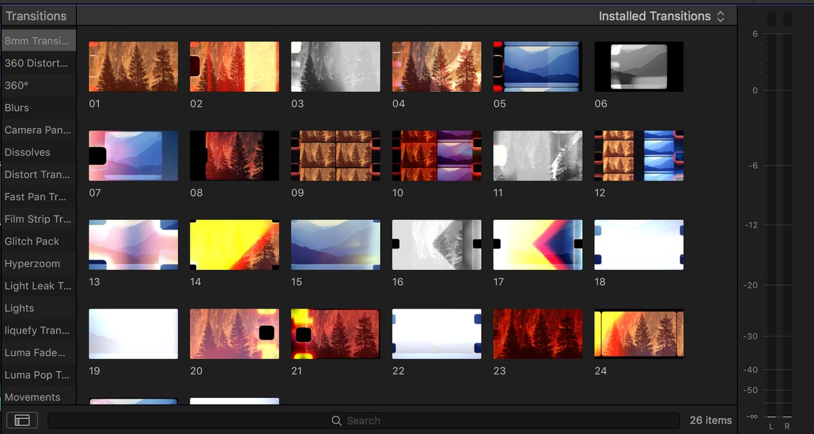Select the 8mm Transitions category
The width and height of the screenshot is (814, 434).
(36, 40)
